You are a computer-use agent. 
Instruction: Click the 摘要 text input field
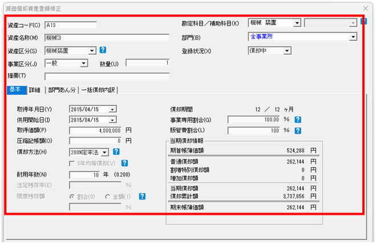coord(107,76)
